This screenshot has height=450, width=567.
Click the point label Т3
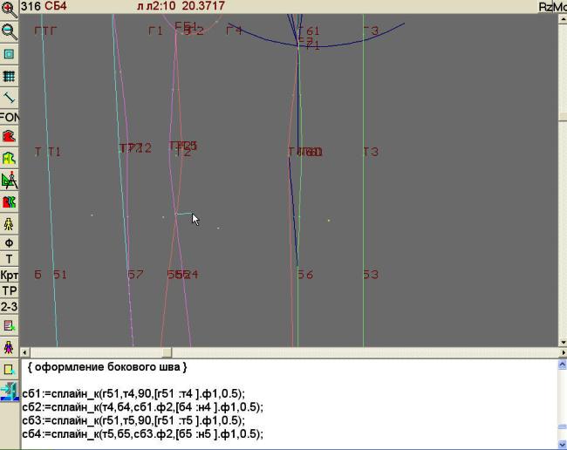click(x=371, y=152)
